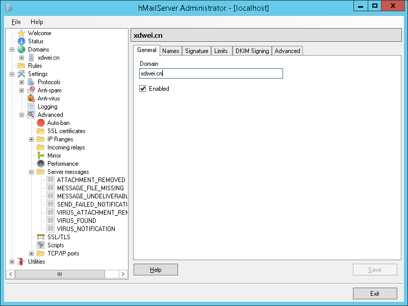Click the tree horizontal scrollbar thumb
408x306 pixels.
[60, 274]
